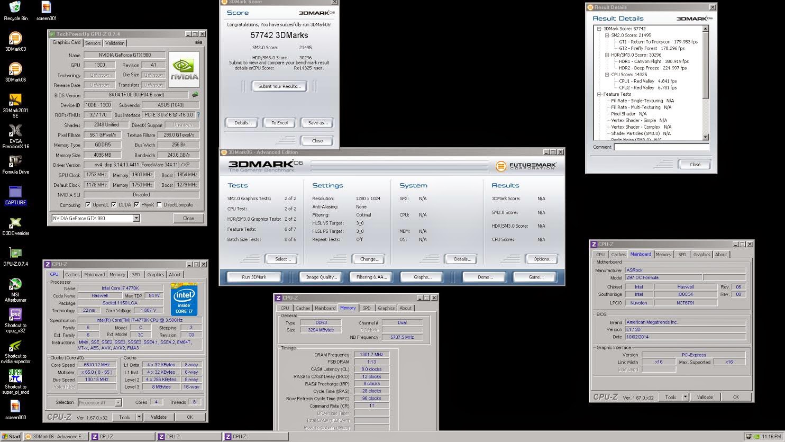Click the NVIDIA logo in GPU-Z
785x442 pixels.
coord(184,69)
